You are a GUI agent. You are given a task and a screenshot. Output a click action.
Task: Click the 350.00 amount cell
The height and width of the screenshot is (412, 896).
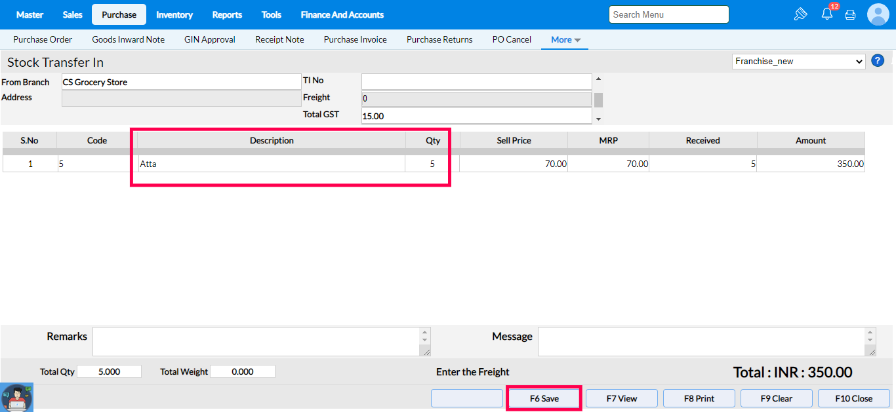tap(811, 164)
